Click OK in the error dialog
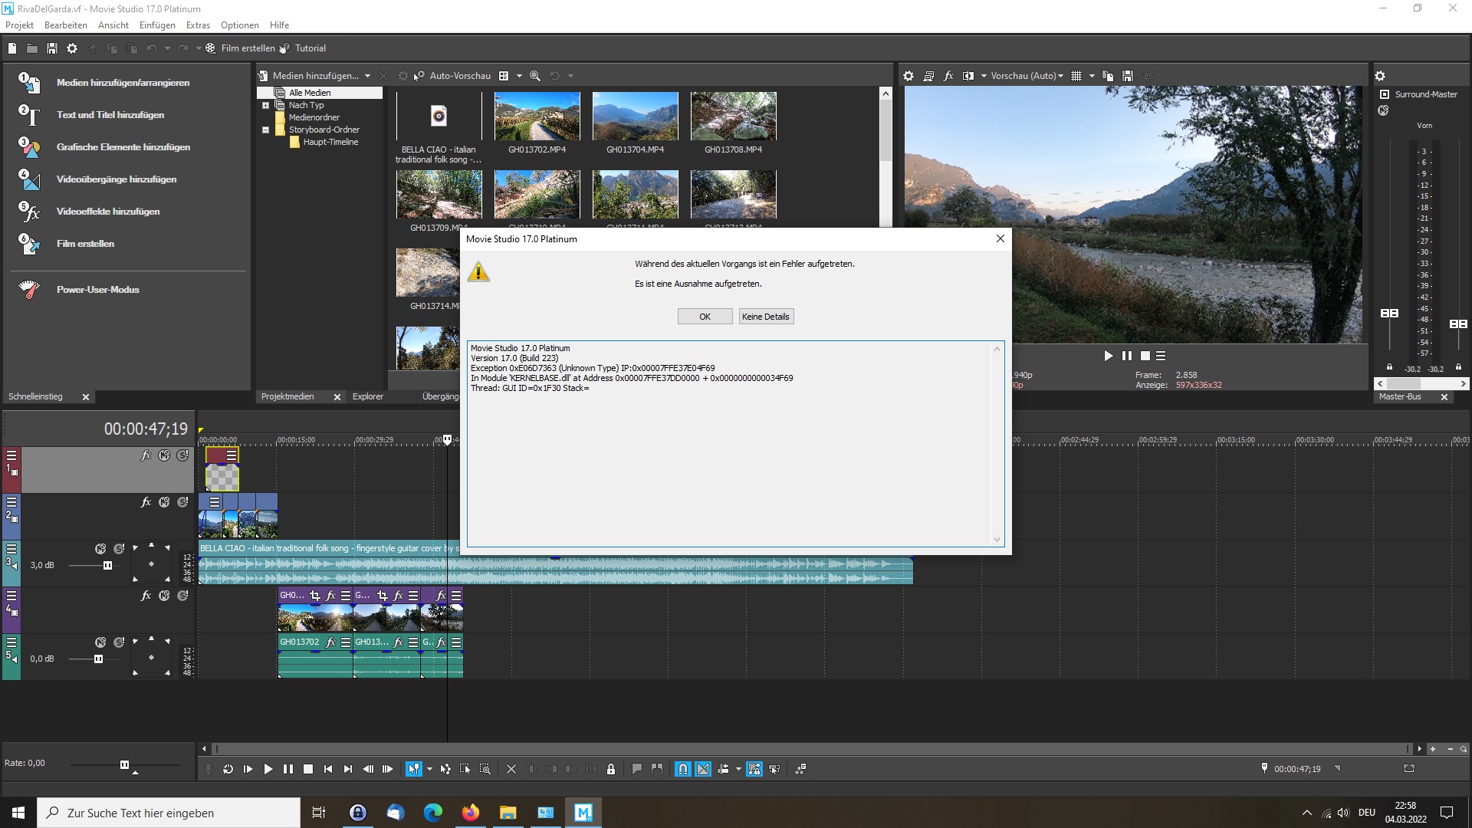The image size is (1472, 828). click(x=705, y=317)
